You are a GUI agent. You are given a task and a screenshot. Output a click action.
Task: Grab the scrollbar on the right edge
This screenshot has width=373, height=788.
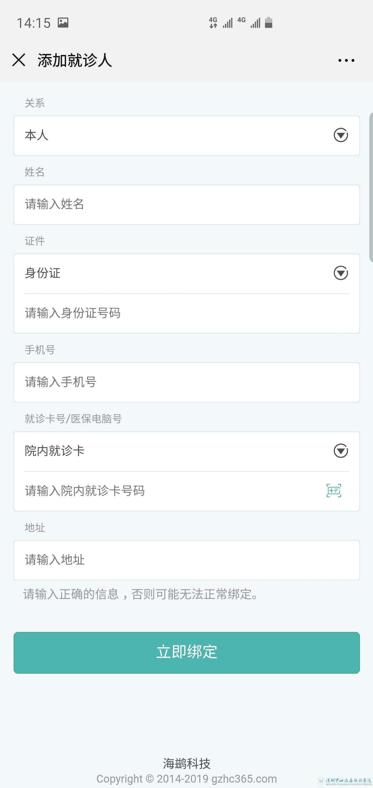371,187
